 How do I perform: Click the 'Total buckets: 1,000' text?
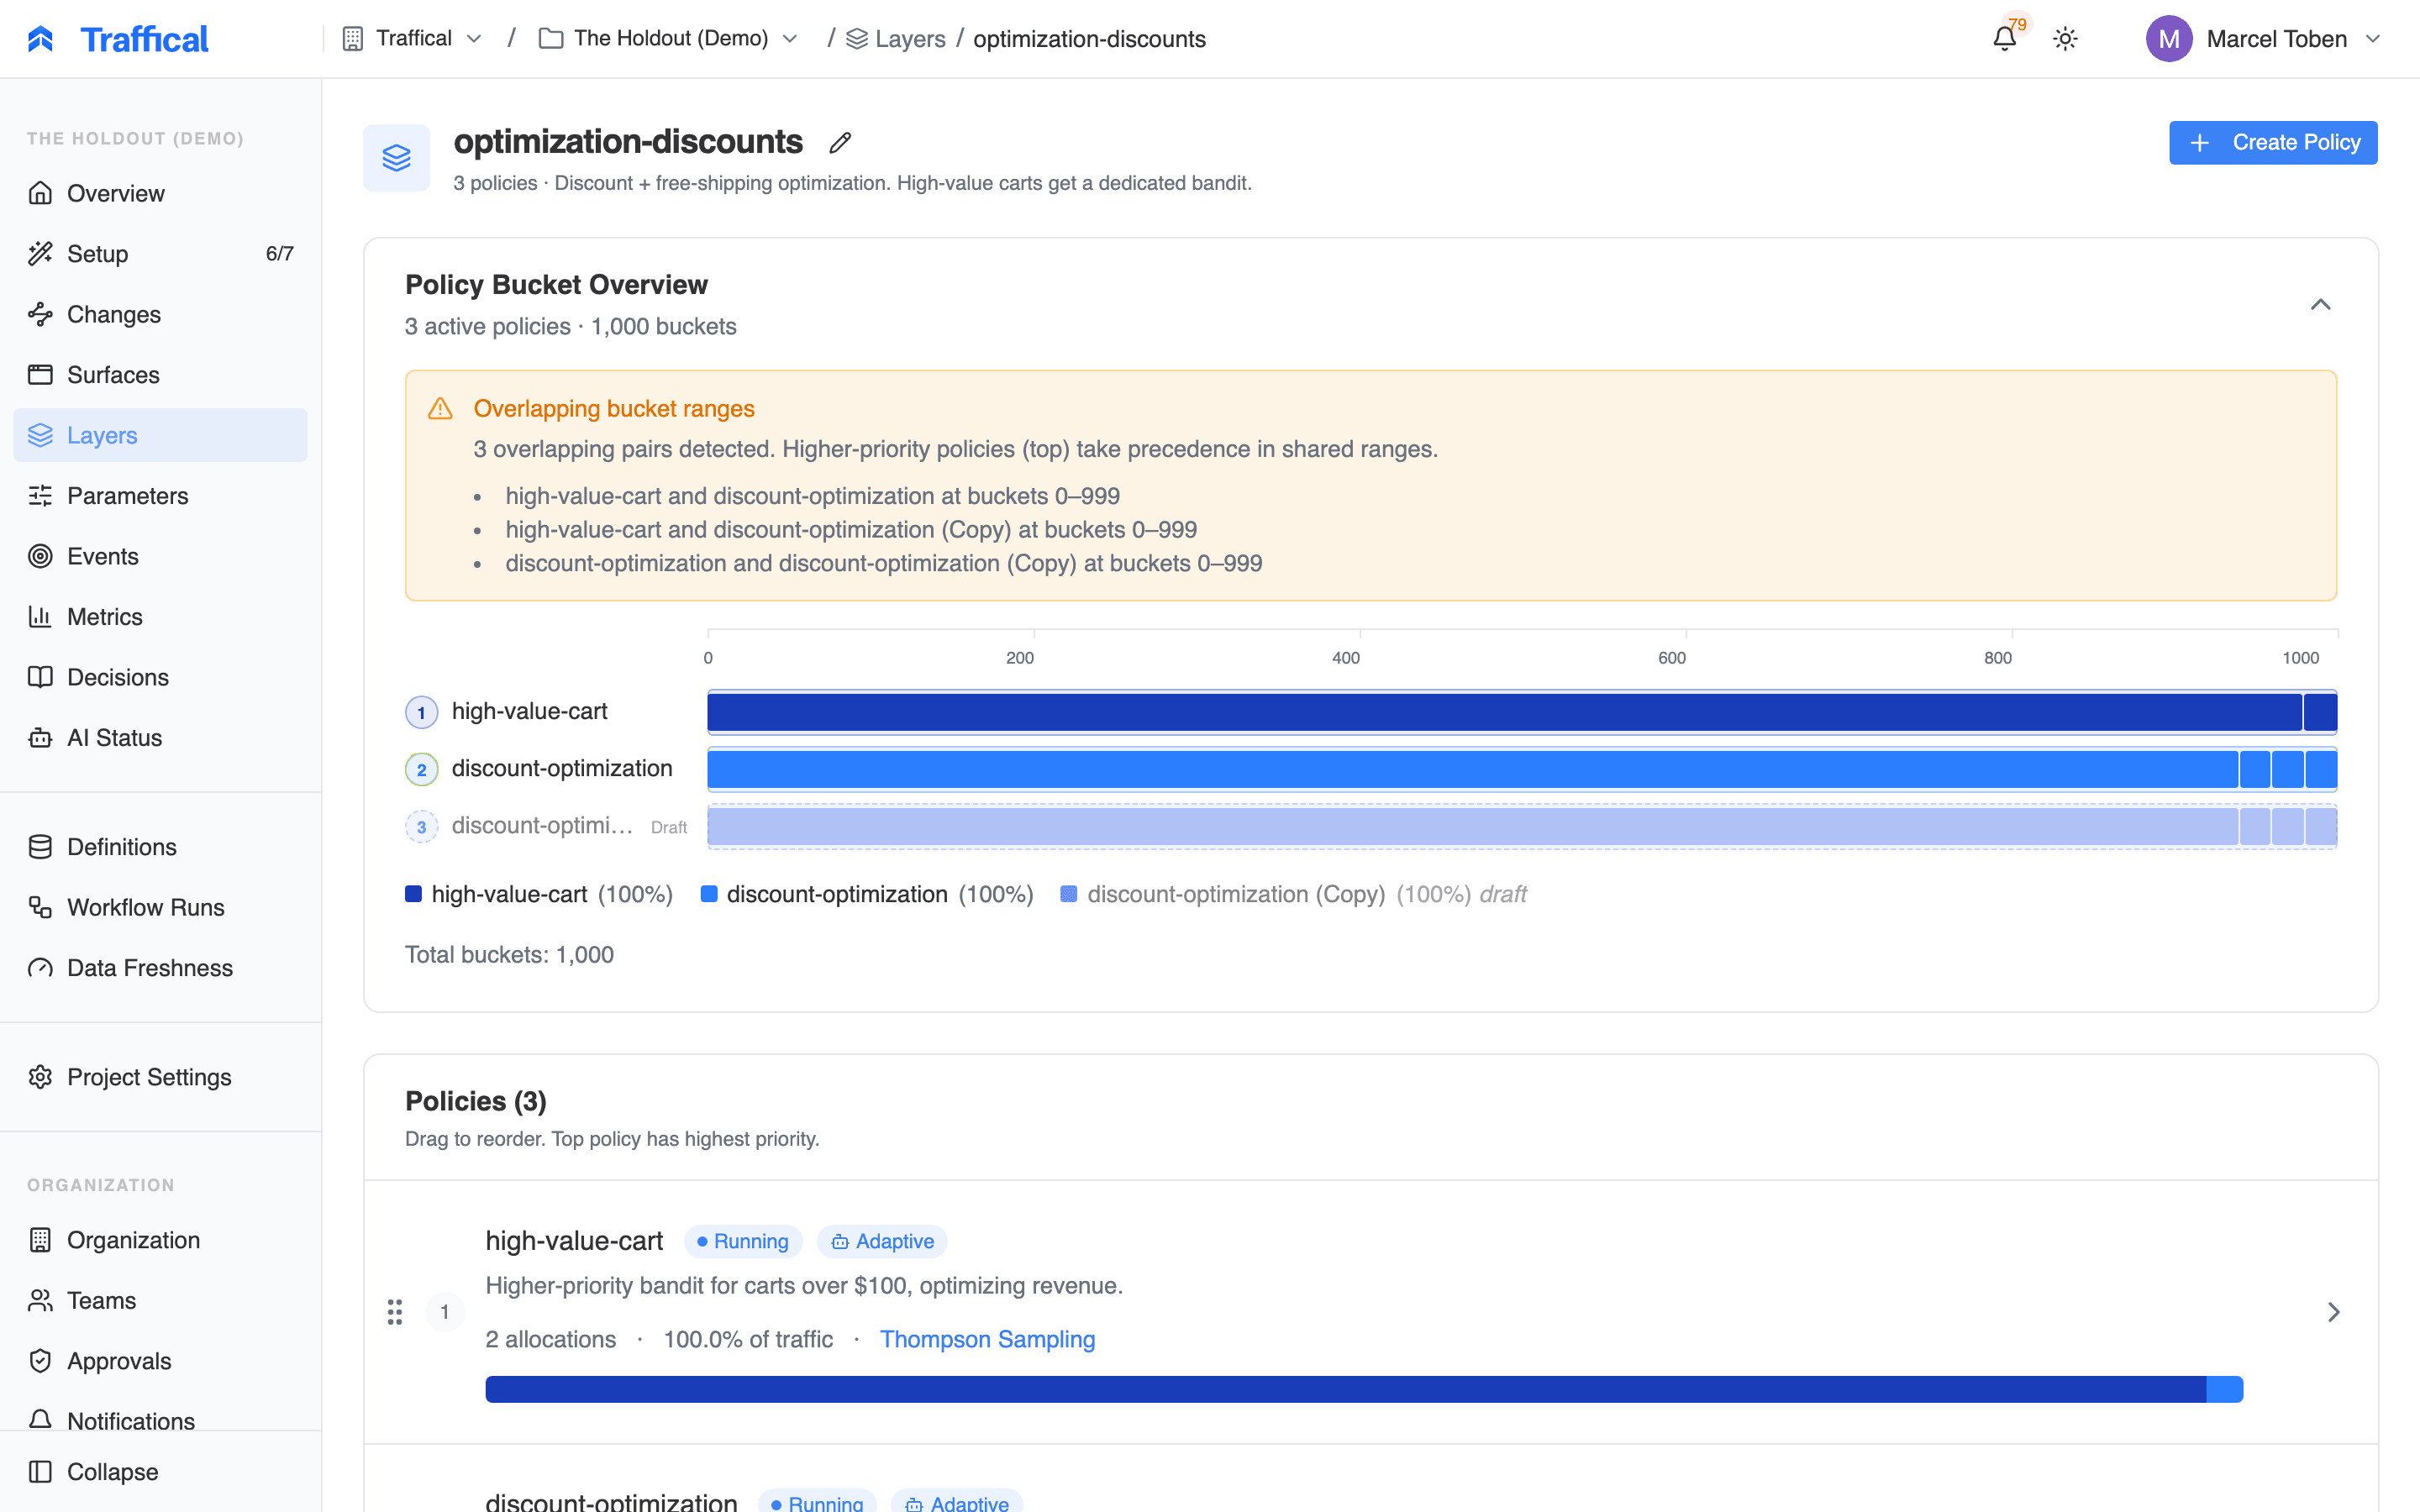point(509,954)
